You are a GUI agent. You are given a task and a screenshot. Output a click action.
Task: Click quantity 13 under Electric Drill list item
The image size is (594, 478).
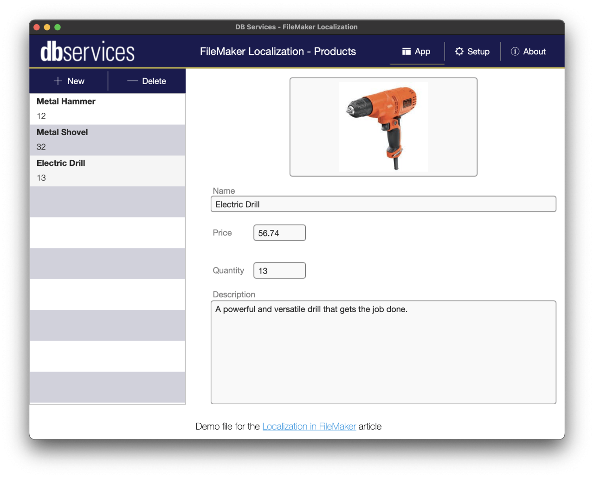tap(41, 178)
